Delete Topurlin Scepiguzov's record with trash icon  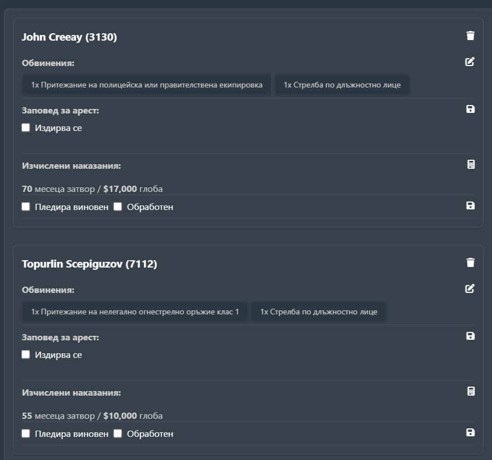[471, 262]
